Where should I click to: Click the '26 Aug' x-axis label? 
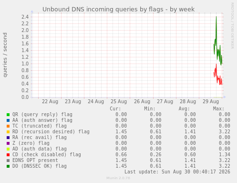coord(142,101)
